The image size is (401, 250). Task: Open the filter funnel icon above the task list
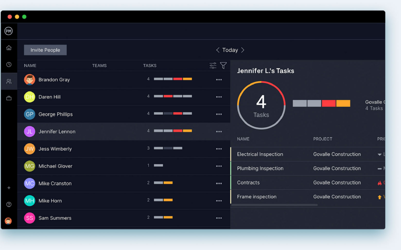point(224,66)
